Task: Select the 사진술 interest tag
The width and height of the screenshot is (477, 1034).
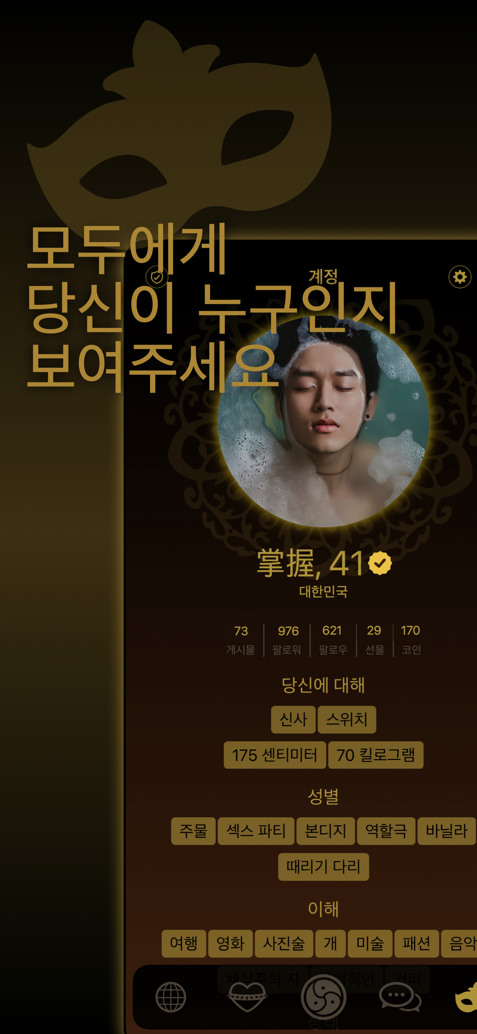Action: pyautogui.click(x=284, y=944)
